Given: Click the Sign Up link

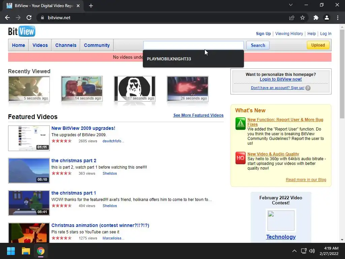Looking at the screenshot, I should click(263, 34).
